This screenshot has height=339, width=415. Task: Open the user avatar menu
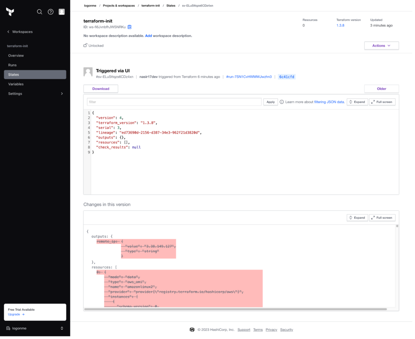pos(62,12)
